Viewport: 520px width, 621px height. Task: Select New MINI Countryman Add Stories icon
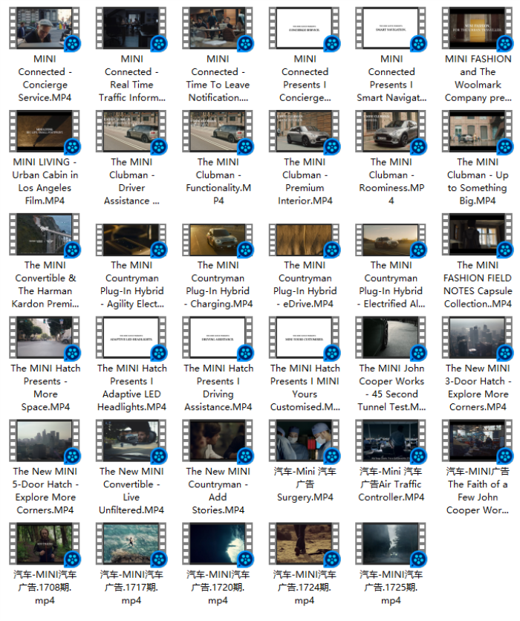(x=218, y=440)
